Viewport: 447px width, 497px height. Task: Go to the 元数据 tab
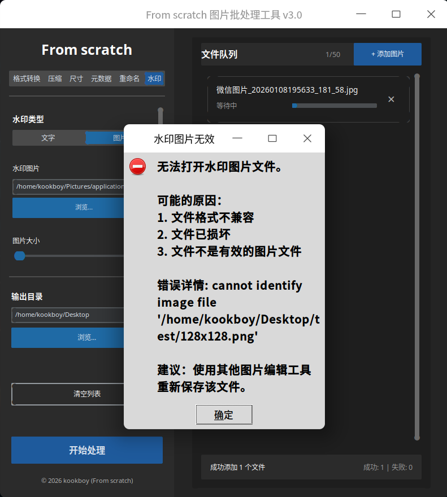[x=101, y=79]
